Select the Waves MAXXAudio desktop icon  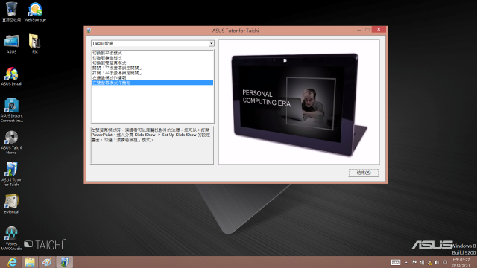pos(12,238)
